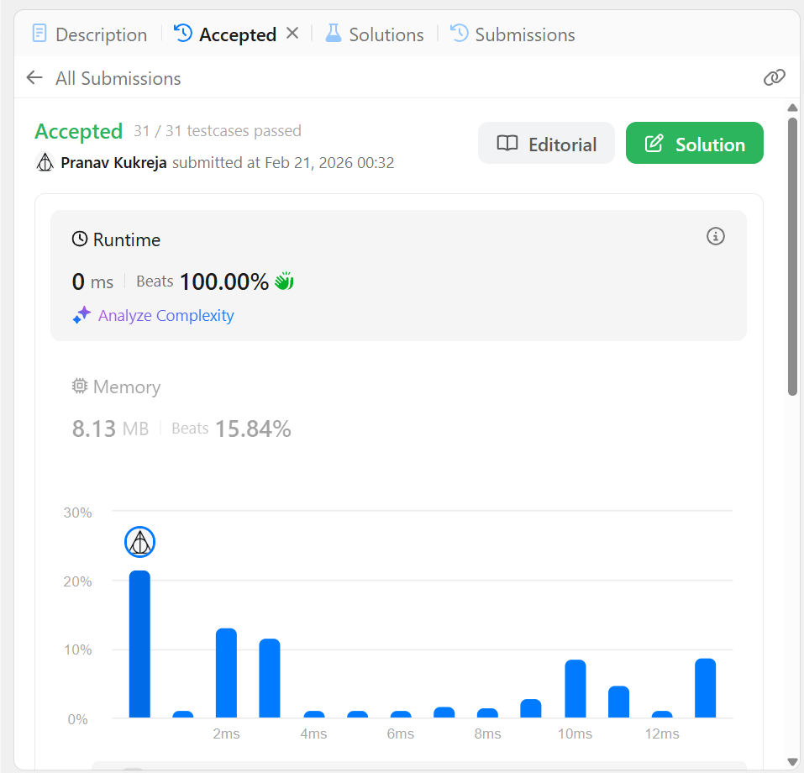
Task: Click the user avatar next to Pranav Kukreja
Action: coord(45,163)
